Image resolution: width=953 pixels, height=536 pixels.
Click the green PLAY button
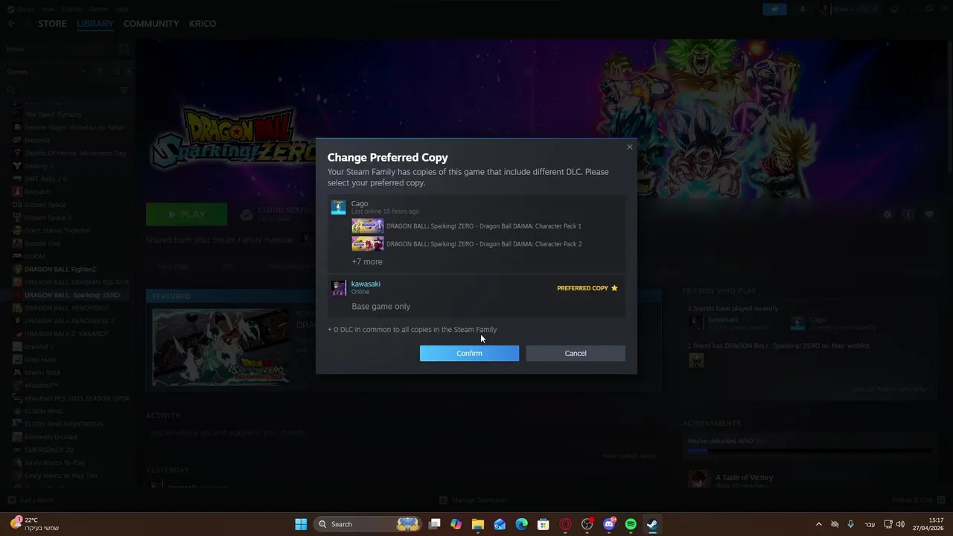point(187,214)
